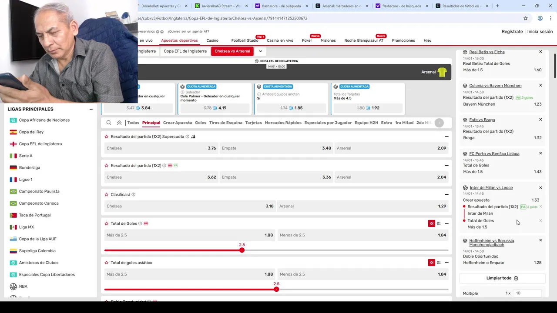The height and width of the screenshot is (313, 557).
Task: Remove Colonia vs Bayern München selection
Action: [540, 86]
